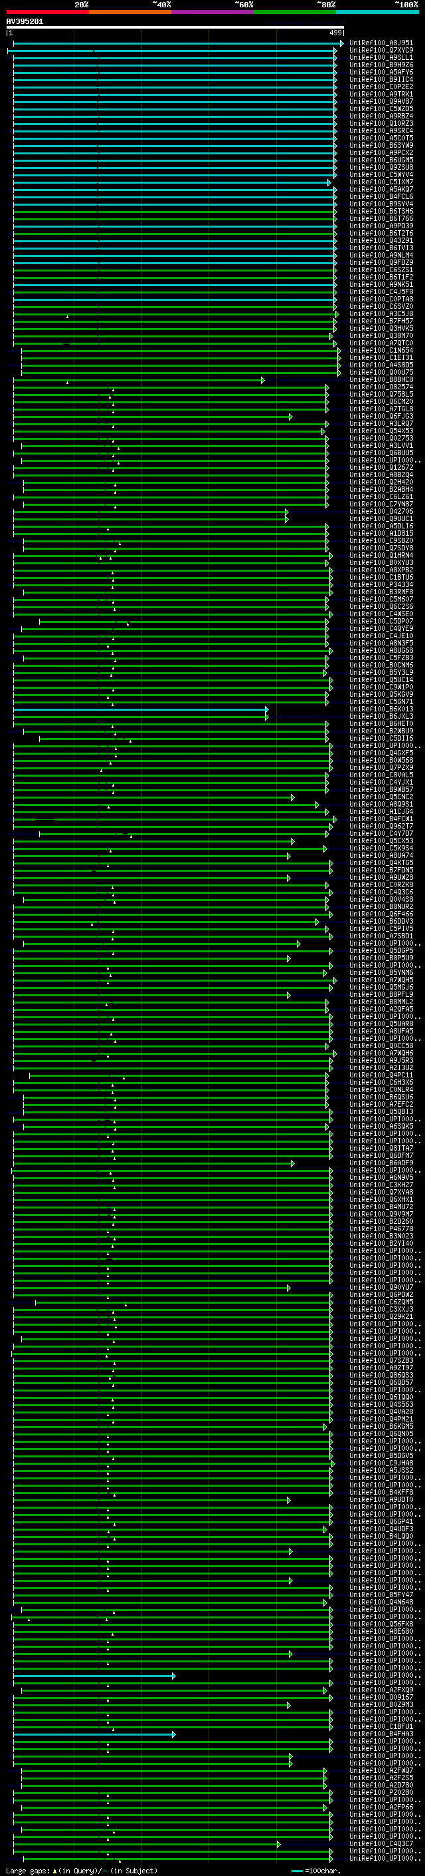This screenshot has width=425, height=1876.
Task: Click label UniRef100_Q758L5
Action: pyautogui.click(x=381, y=395)
